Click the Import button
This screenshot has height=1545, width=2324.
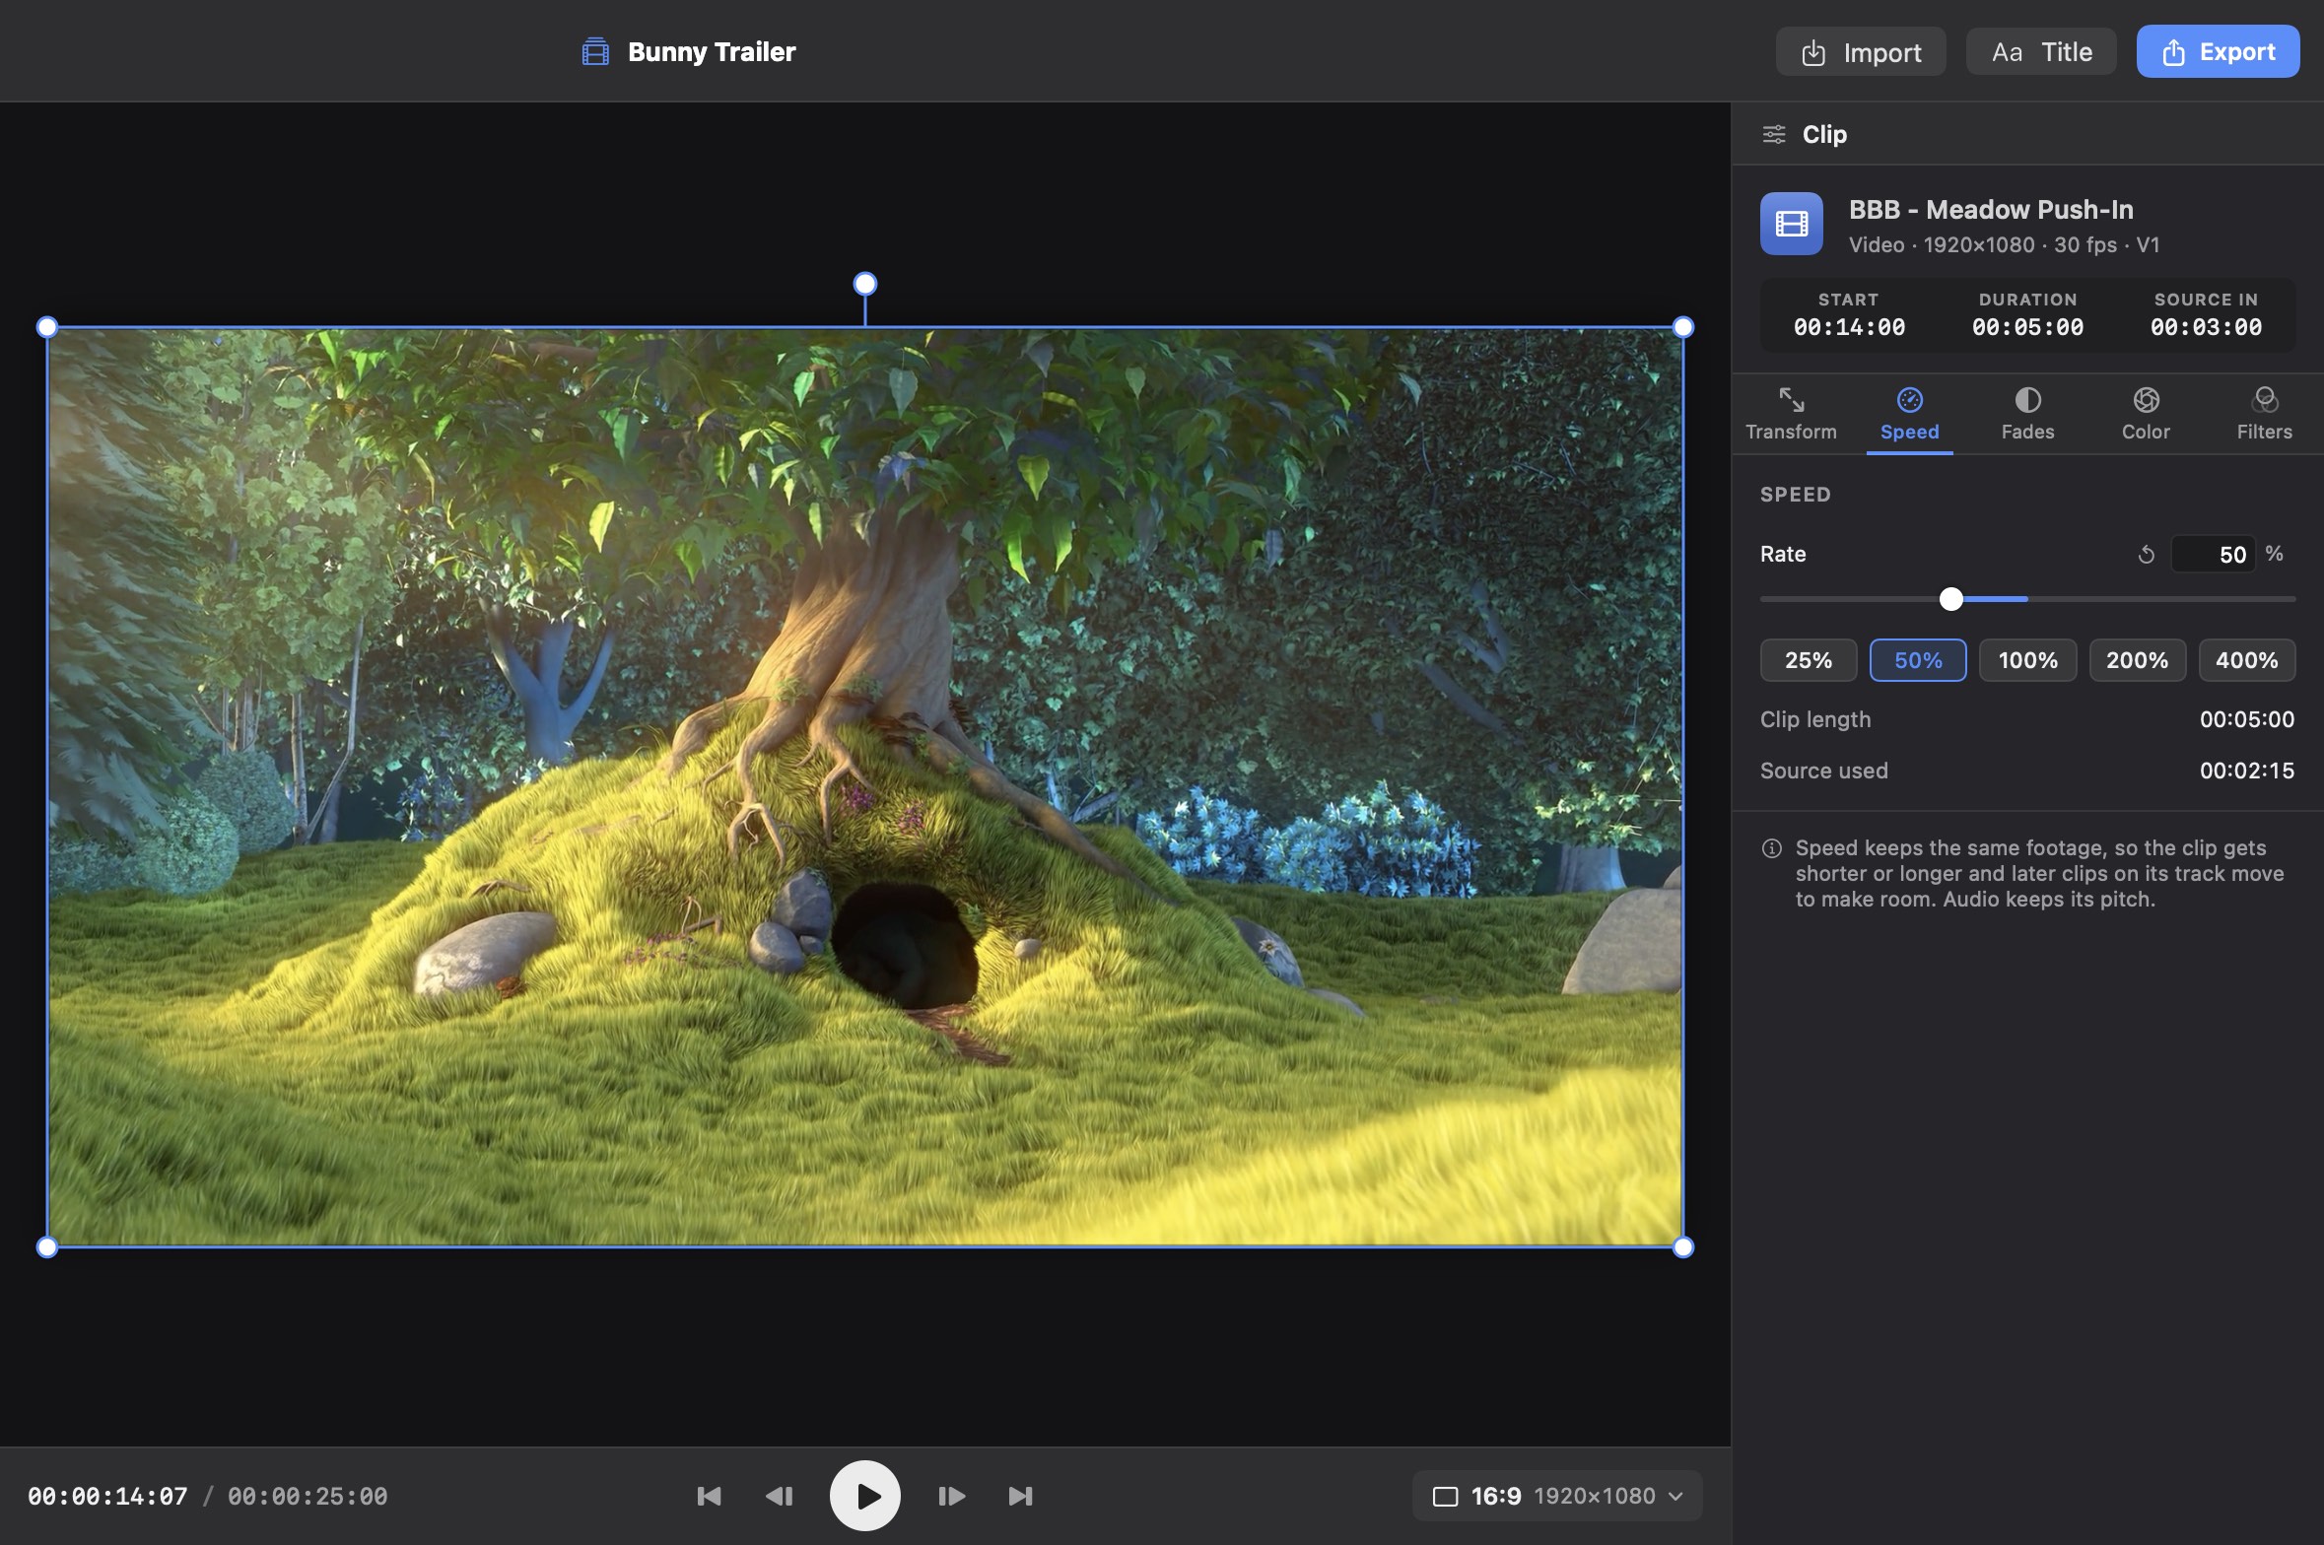(x=1861, y=52)
